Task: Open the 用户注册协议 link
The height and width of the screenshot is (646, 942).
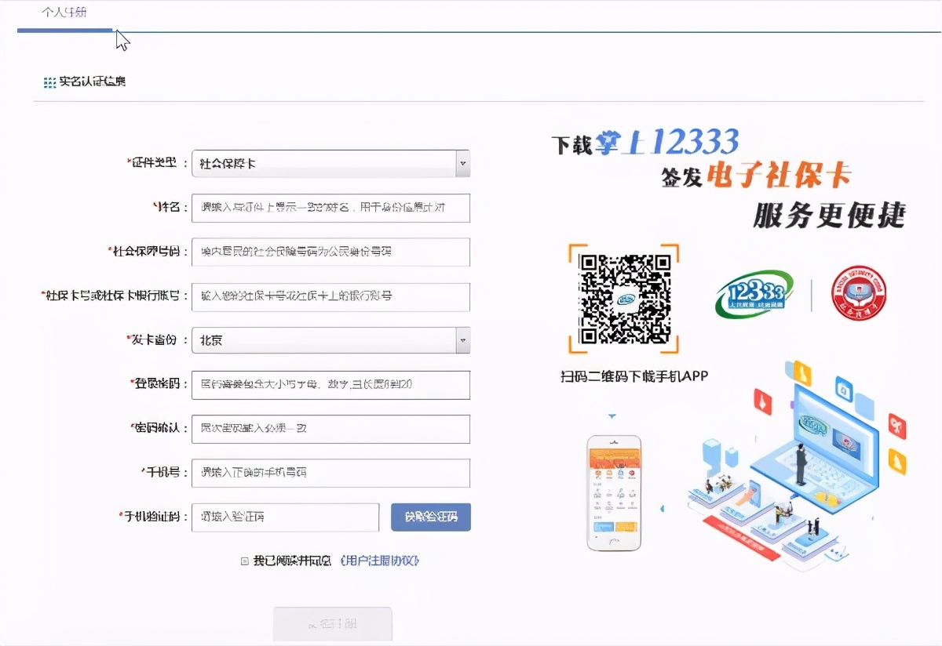Action: coord(381,561)
